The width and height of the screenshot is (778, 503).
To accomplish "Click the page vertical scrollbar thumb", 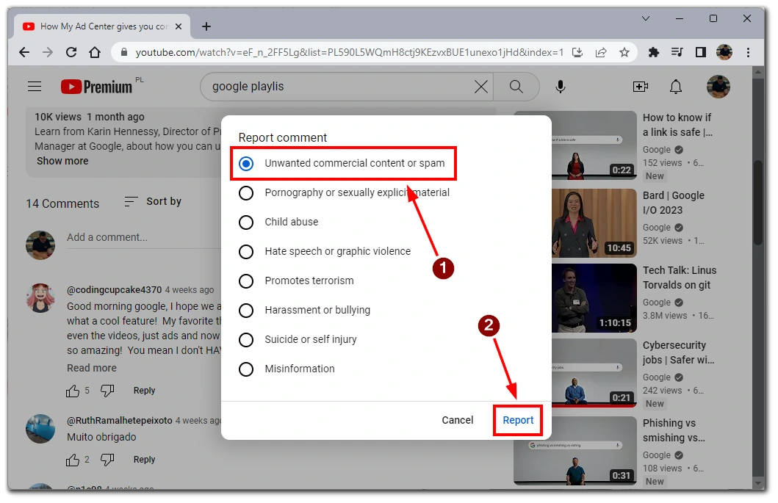I will point(757,203).
